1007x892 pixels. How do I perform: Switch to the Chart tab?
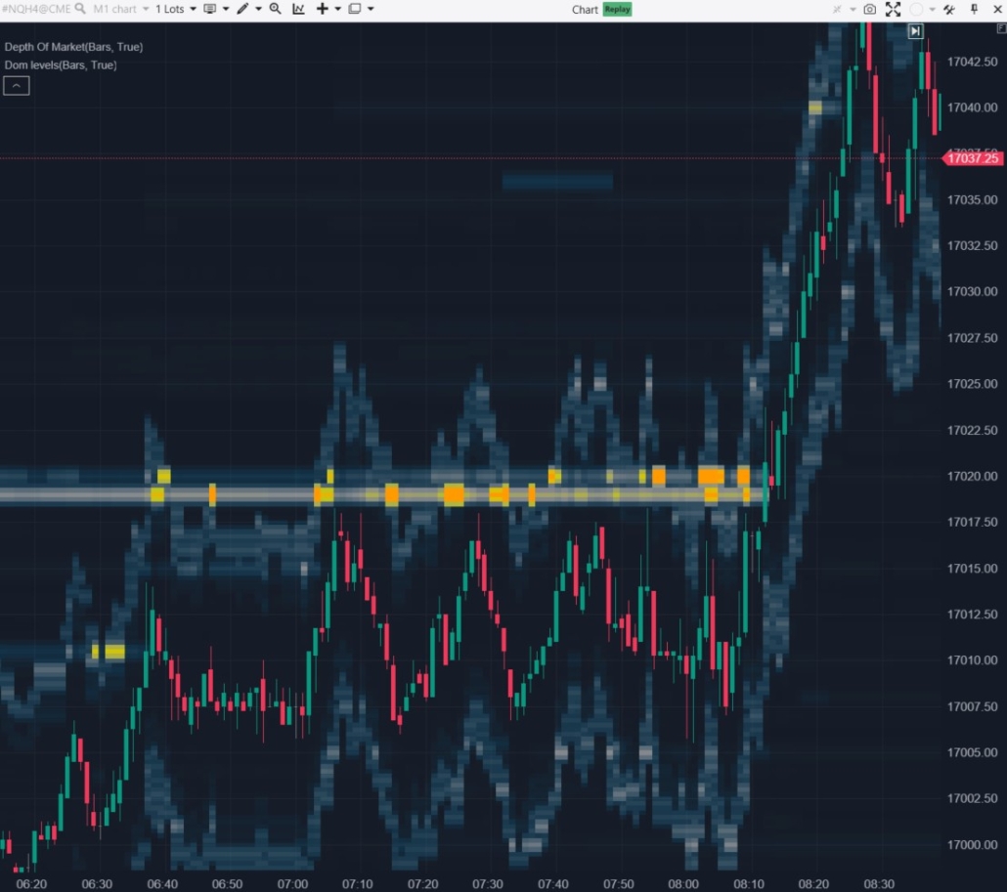pos(584,9)
